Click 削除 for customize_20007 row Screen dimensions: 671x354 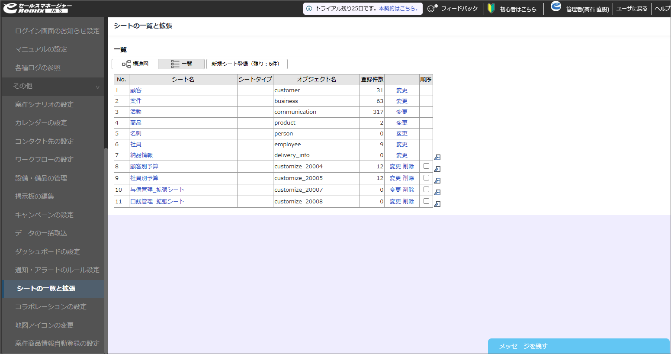point(409,190)
